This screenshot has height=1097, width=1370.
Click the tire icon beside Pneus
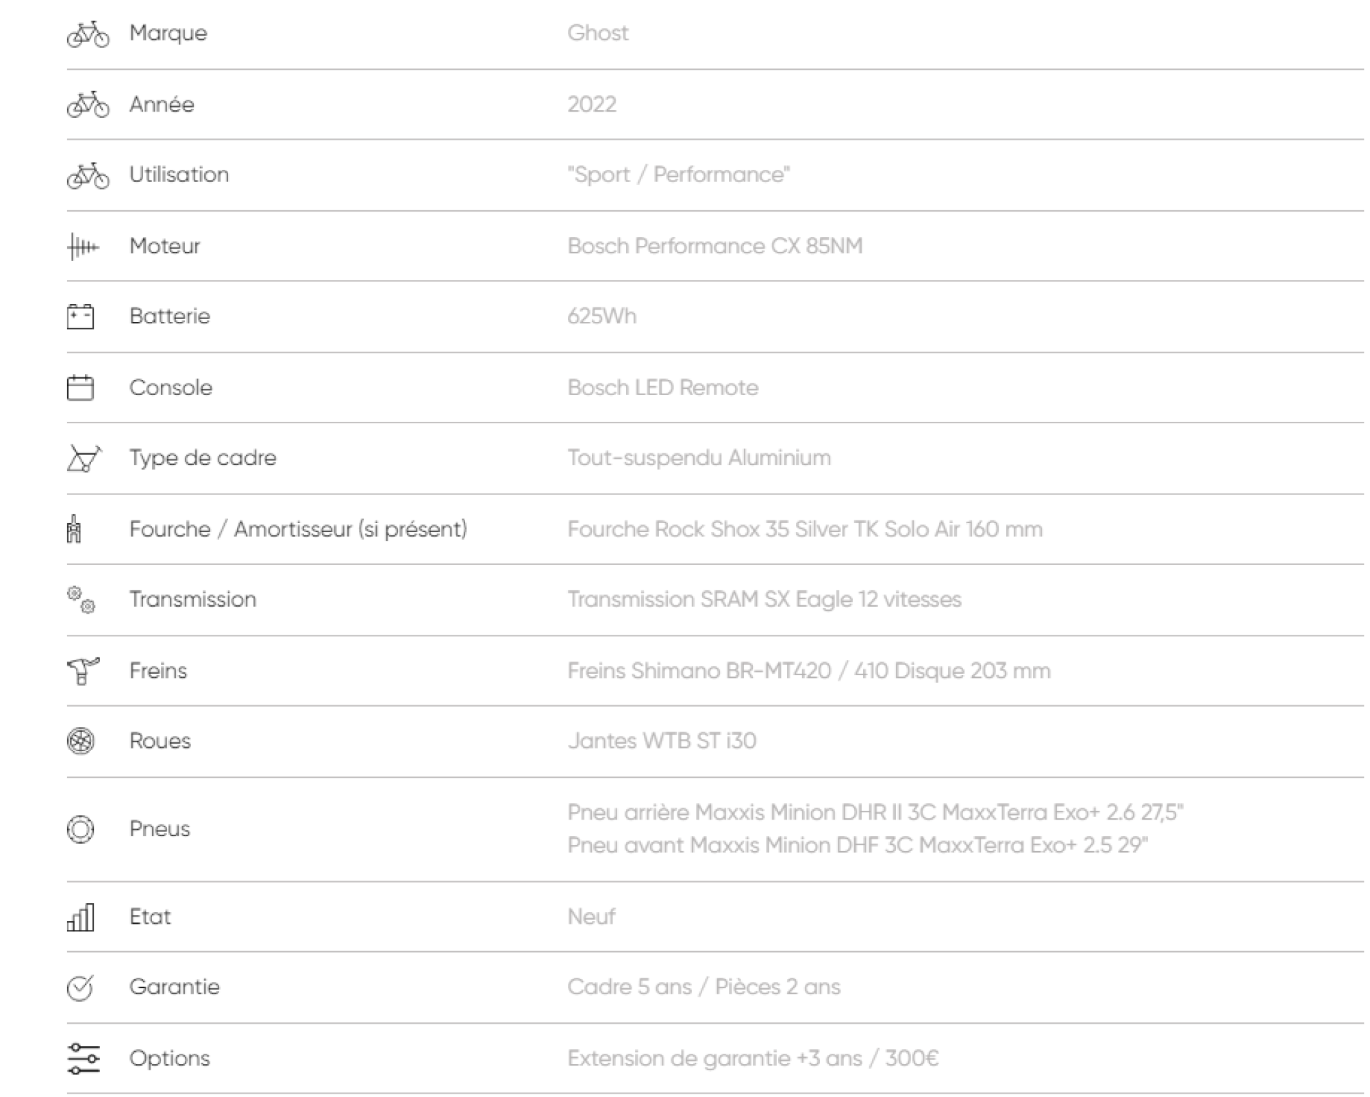click(x=80, y=829)
